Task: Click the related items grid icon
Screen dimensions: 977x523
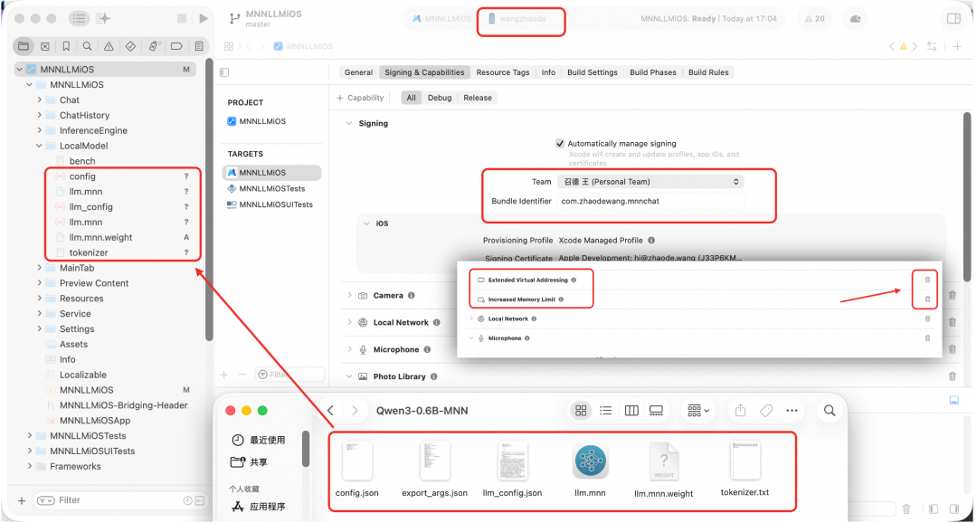Action: click(x=229, y=46)
